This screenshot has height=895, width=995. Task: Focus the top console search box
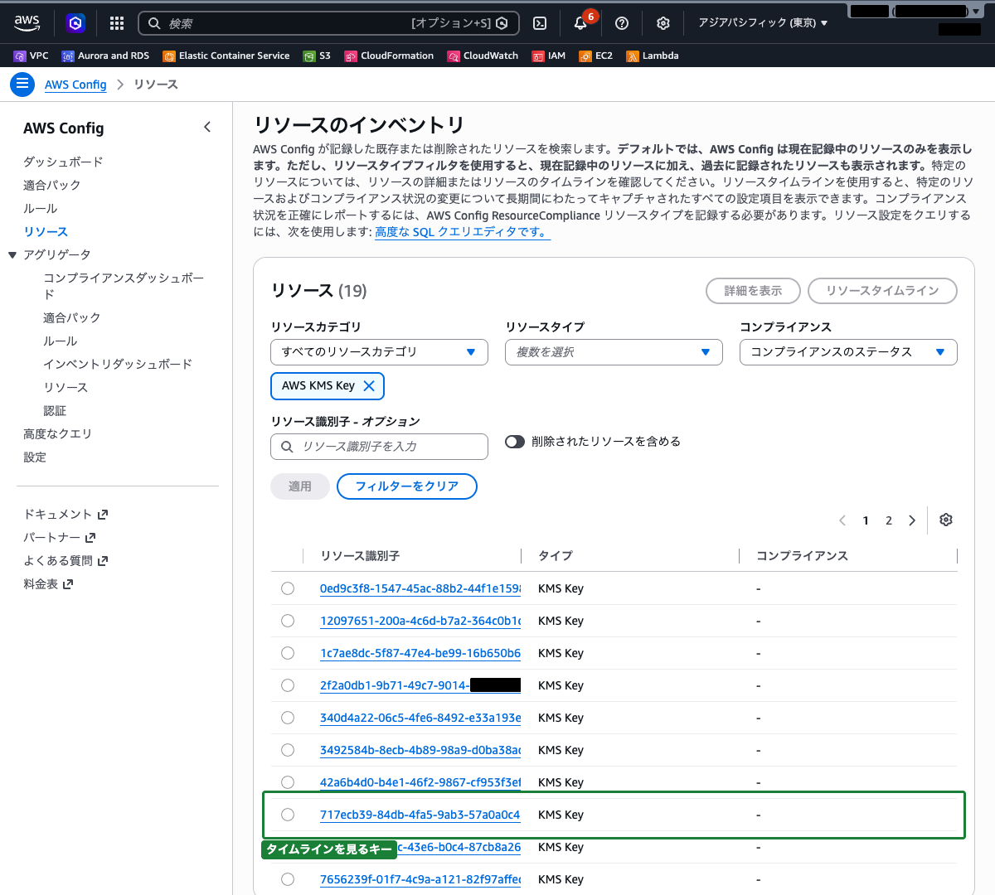click(328, 23)
